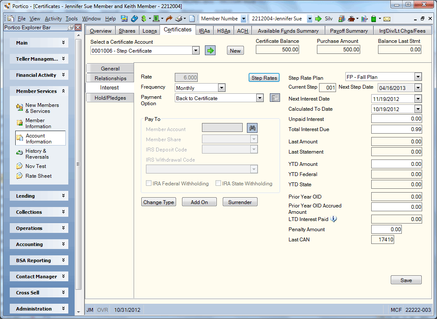Select Account Information in sidebar
437x319 pixels.
pyautogui.click(x=40, y=138)
